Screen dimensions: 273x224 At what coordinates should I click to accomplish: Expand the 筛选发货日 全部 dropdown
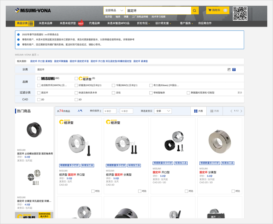tap(163, 111)
